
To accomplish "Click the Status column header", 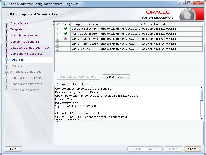I will pyautogui.click(x=66, y=24).
